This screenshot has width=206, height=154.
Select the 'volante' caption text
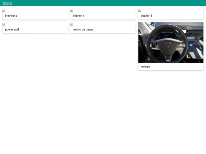click(x=145, y=67)
